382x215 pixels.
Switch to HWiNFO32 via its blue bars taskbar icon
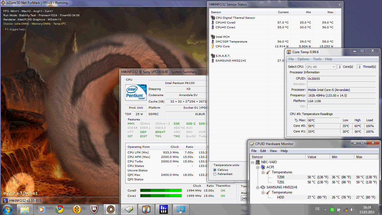[163, 209]
